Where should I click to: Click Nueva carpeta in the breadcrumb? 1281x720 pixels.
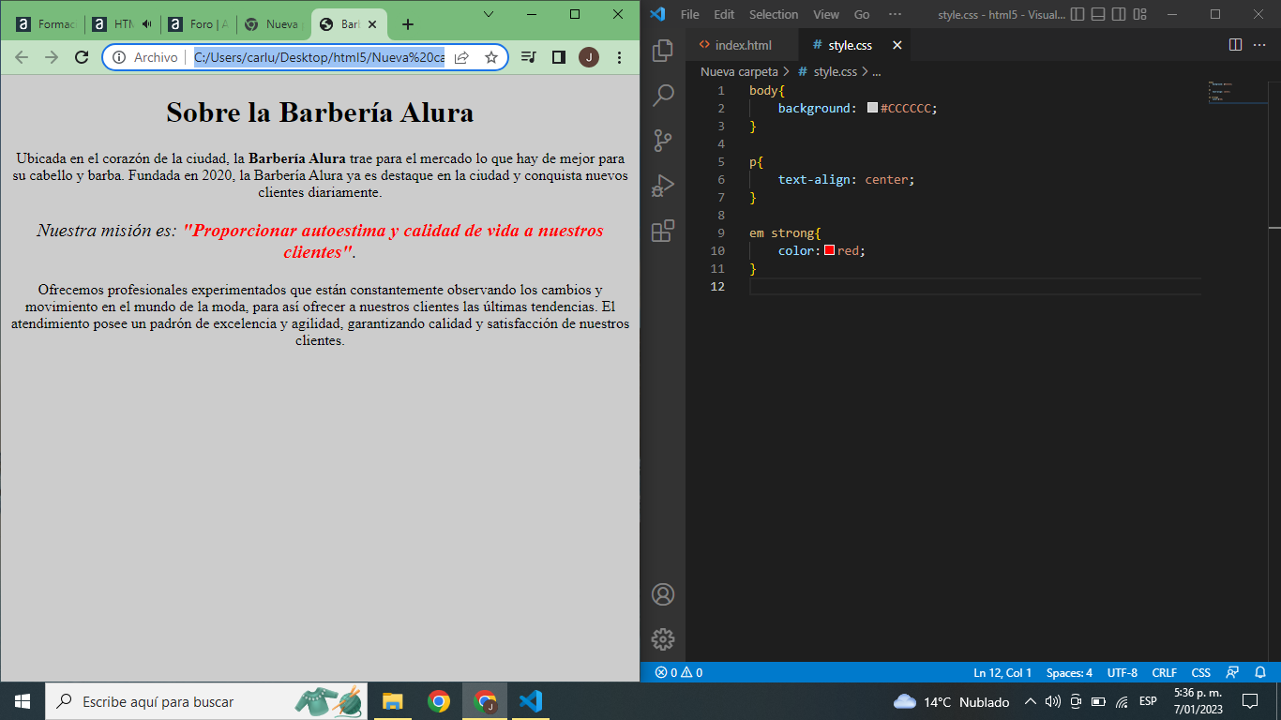[x=739, y=71]
